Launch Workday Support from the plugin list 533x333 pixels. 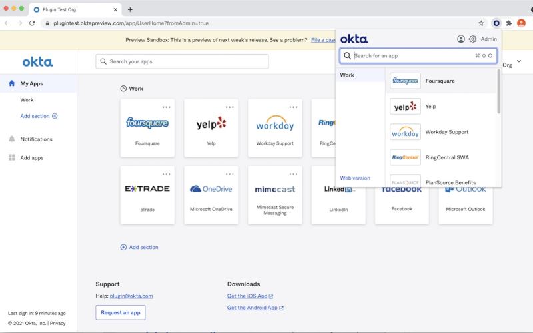coord(441,132)
